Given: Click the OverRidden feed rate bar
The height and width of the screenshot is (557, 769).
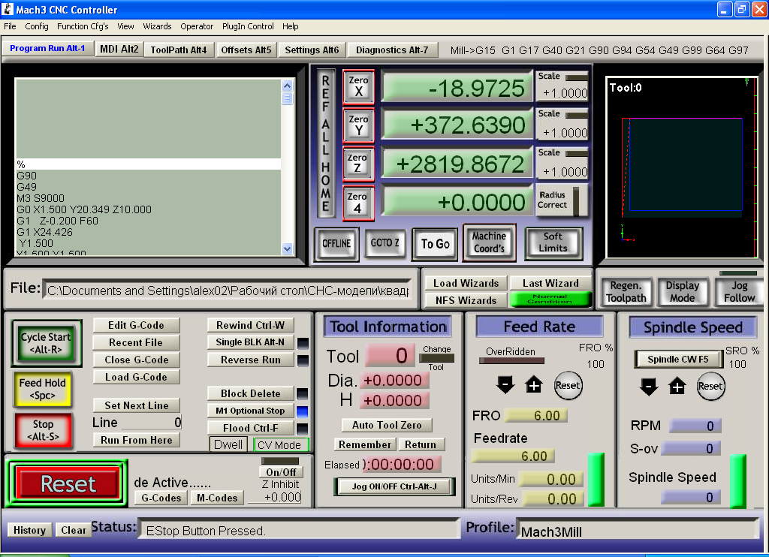Looking at the screenshot, I should [511, 361].
